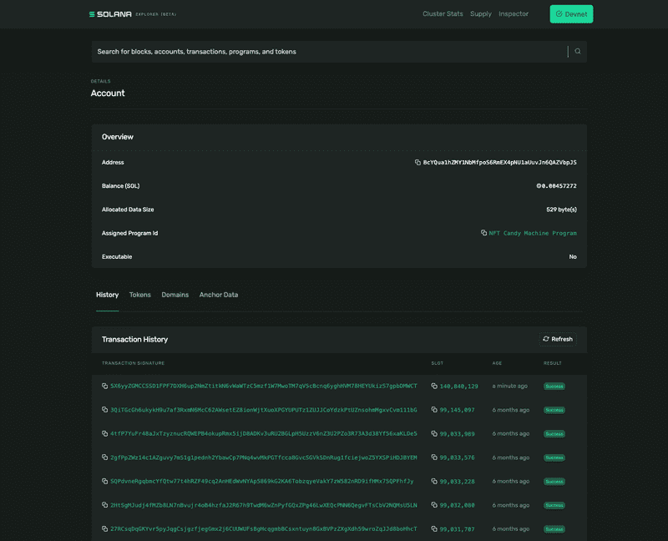Copy signature starting with 4tfP7YuFr48aJx
Screen dimensions: 668x541
click(104, 433)
